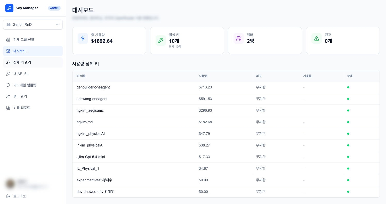The image size is (386, 204).
Task: Click the dollar icon on total usage card
Action: (x=83, y=38)
